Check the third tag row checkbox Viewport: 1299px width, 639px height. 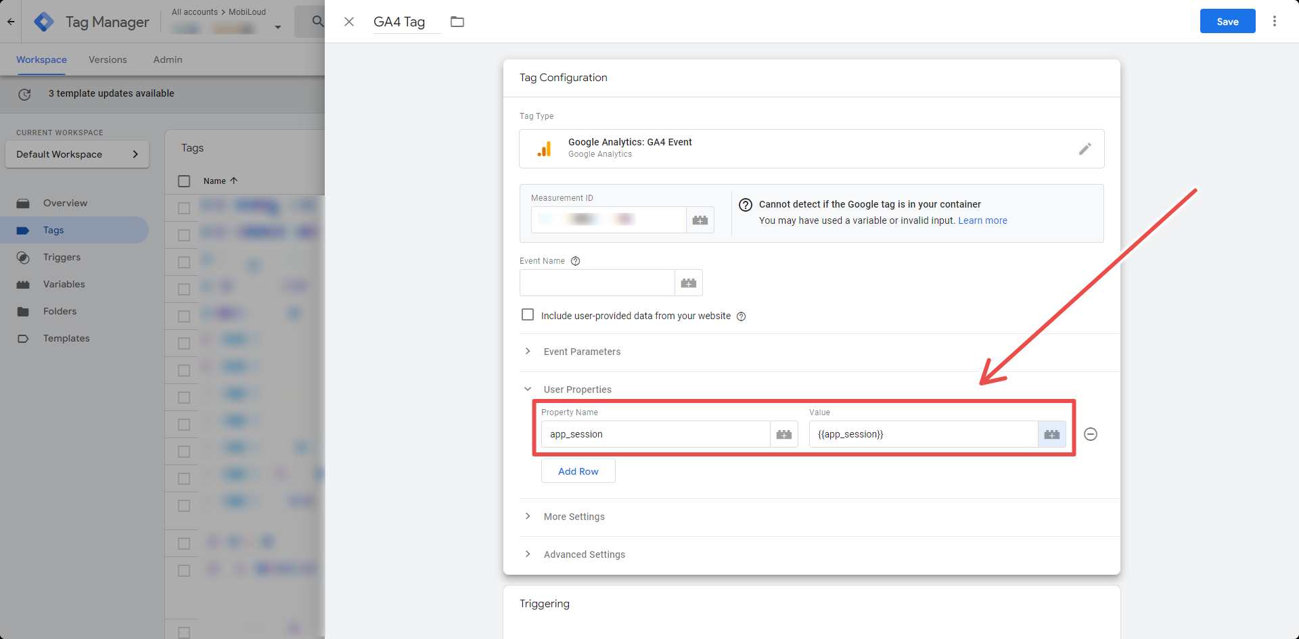pyautogui.click(x=184, y=262)
